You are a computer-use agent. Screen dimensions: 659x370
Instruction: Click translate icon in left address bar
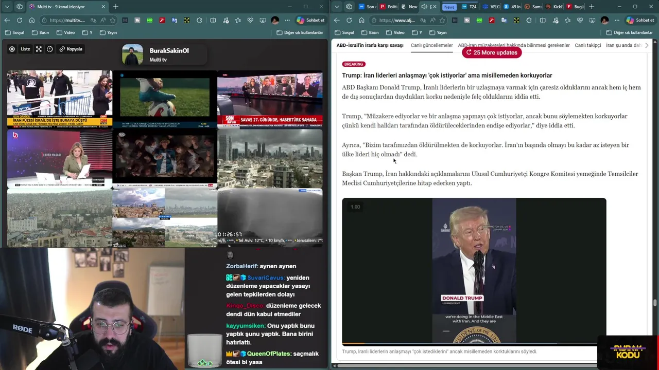[94, 20]
